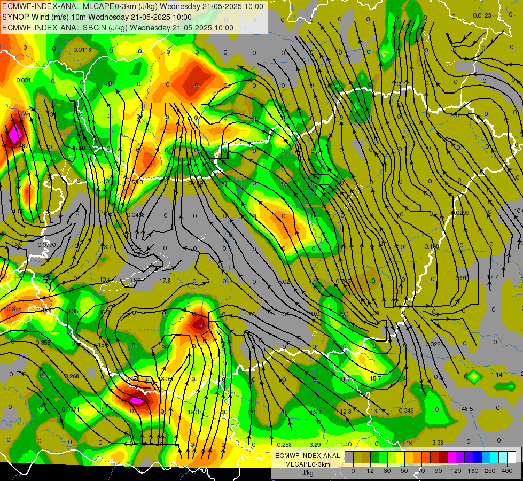Click the map value 1.55
Image resolution: width=523 pixels, height=481 pixels.
[x=19, y=211]
